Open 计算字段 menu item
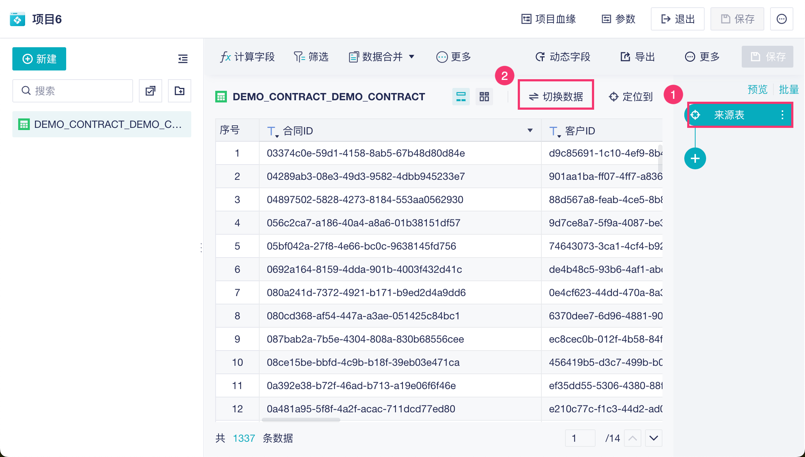 (x=248, y=57)
